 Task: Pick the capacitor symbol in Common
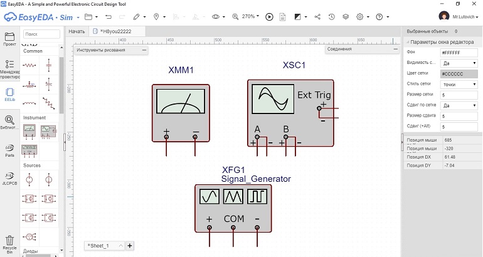coord(49,65)
